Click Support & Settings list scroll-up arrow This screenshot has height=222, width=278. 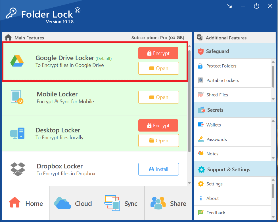pyautogui.click(x=273, y=180)
